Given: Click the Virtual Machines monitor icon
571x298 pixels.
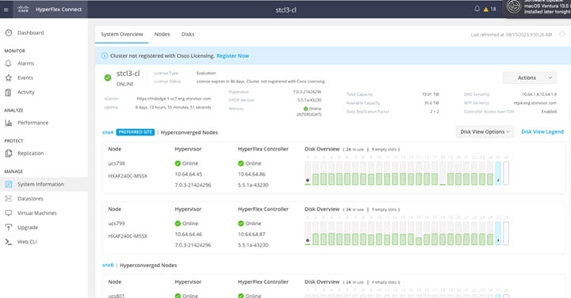Looking at the screenshot, I should click(x=9, y=213).
